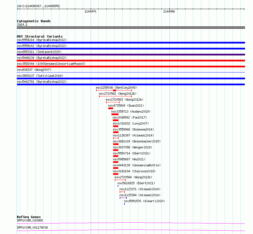Select esv3681029 (Besenbacher2015) label
Viewport: 253px width, 234px height.
(137, 141)
